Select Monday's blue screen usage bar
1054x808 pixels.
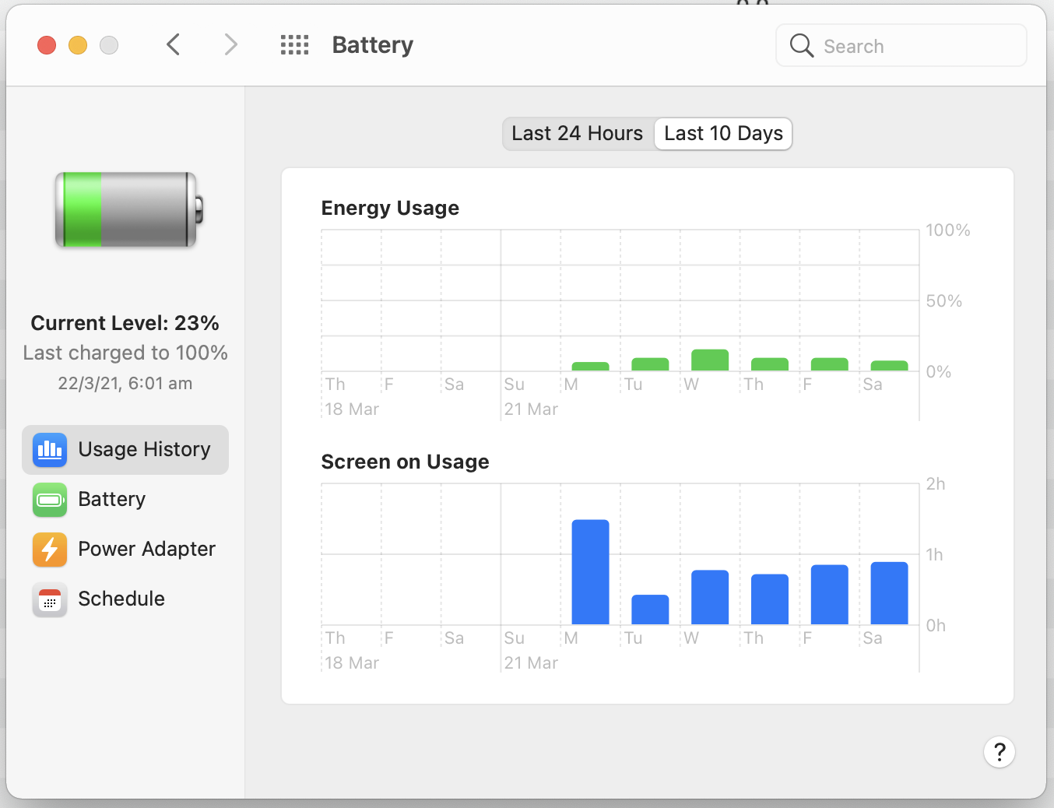590,572
